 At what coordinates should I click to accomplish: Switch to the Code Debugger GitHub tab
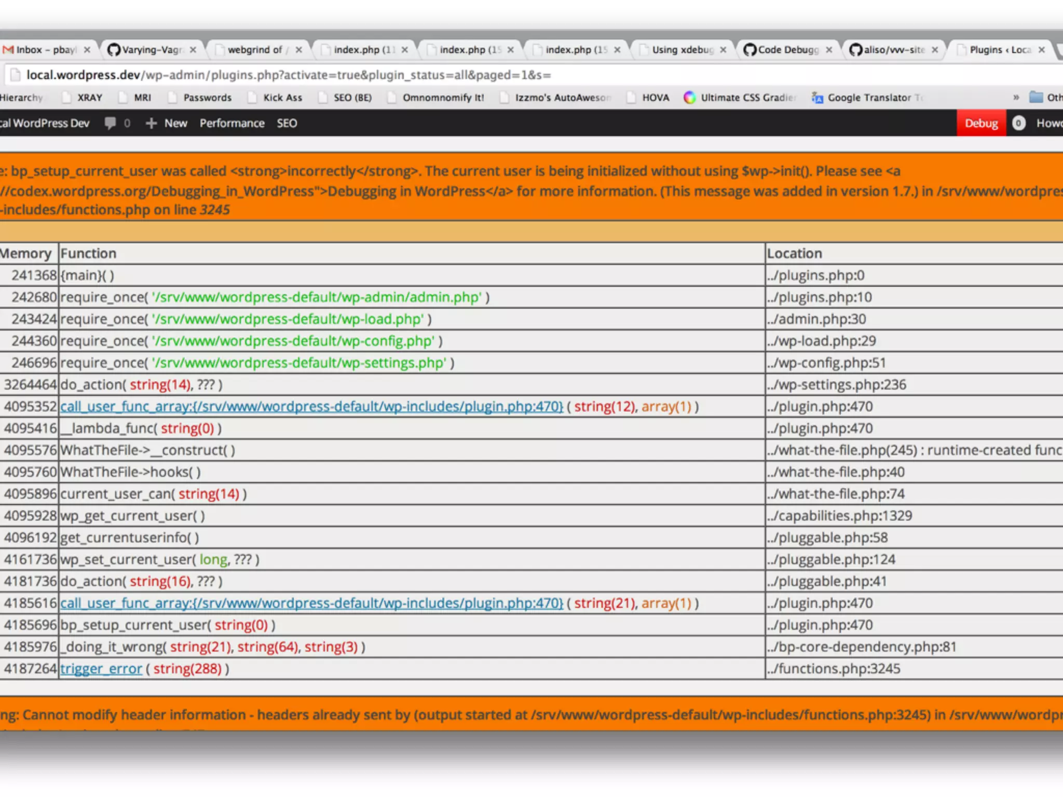[788, 50]
